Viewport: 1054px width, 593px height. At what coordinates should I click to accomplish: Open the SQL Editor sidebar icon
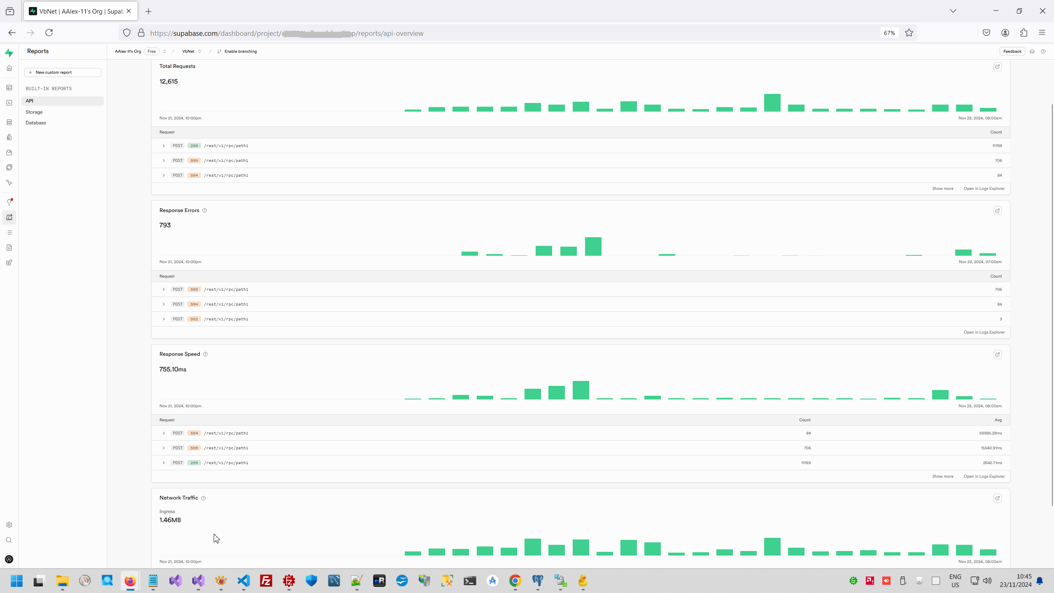(x=9, y=103)
